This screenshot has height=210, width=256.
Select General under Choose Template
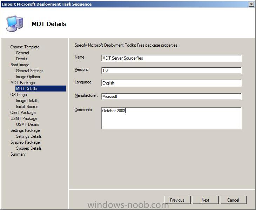click(22, 53)
